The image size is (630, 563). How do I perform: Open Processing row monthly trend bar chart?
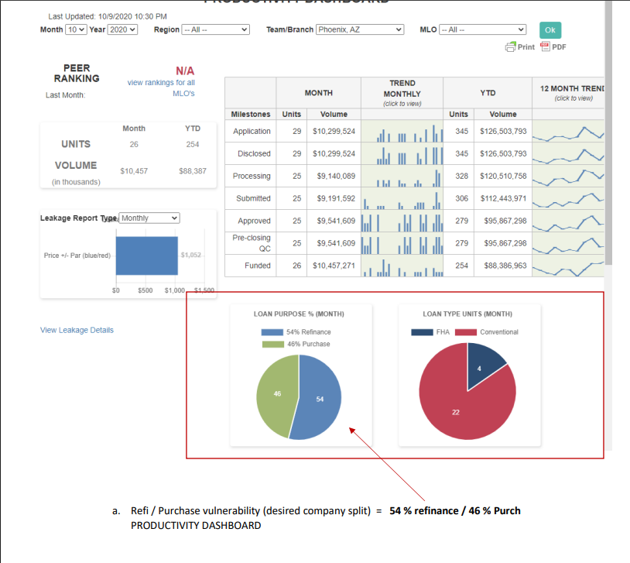point(402,176)
